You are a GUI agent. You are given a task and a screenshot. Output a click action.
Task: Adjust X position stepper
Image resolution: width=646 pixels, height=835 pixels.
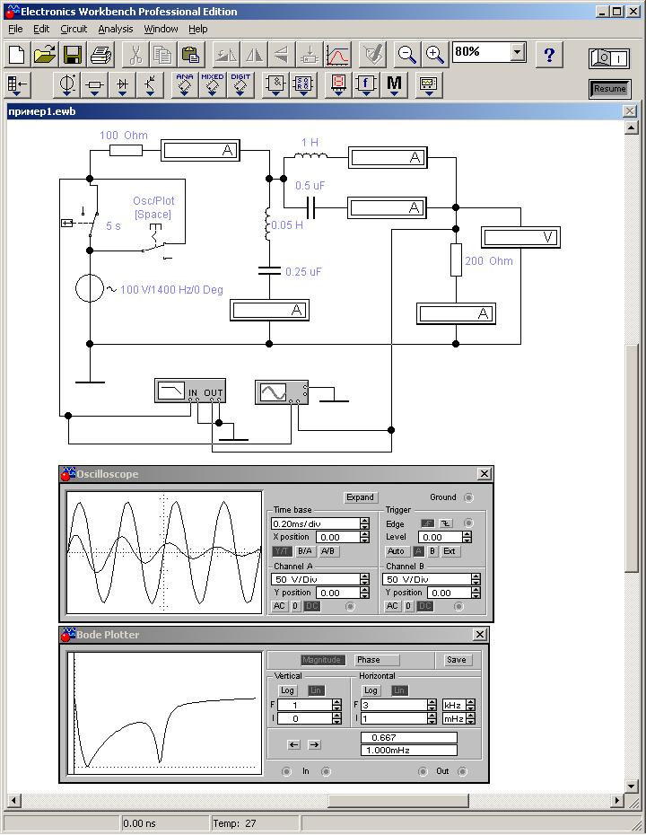tap(364, 537)
